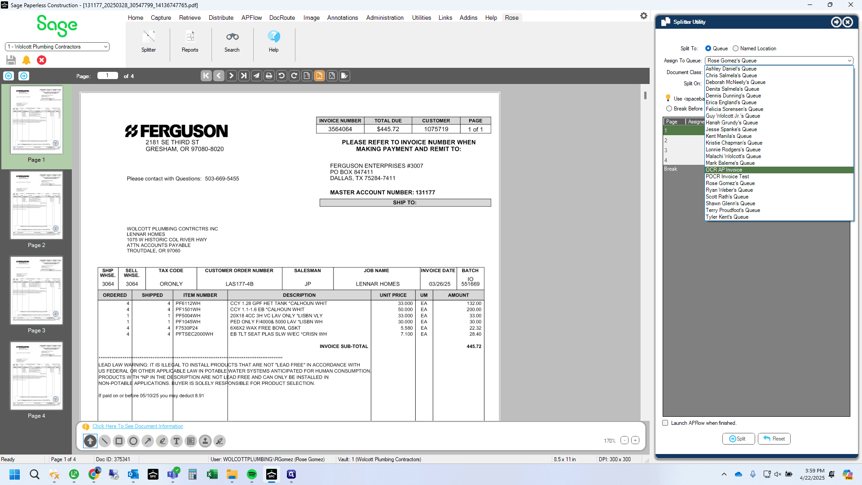Select the text annotation tool
This screenshot has height=485, width=862.
tap(176, 441)
